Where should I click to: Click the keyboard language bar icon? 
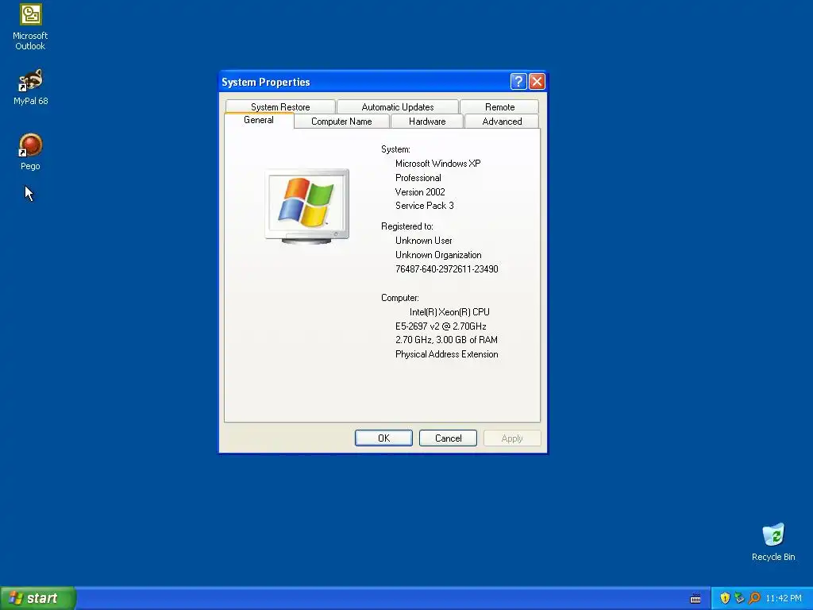pyautogui.click(x=695, y=599)
